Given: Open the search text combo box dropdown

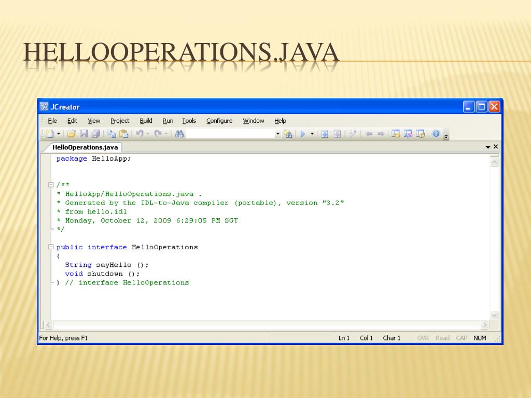Looking at the screenshot, I should click(x=278, y=134).
